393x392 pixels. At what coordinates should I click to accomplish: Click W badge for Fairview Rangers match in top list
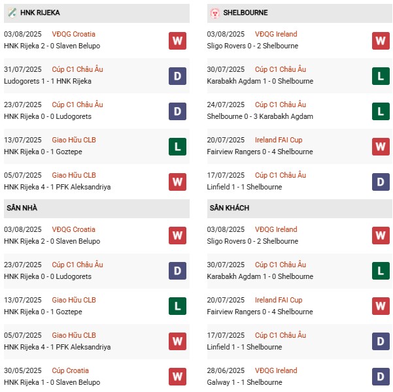(x=381, y=146)
